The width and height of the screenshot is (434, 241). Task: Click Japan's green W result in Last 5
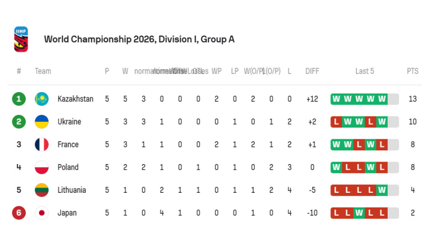[359, 213]
